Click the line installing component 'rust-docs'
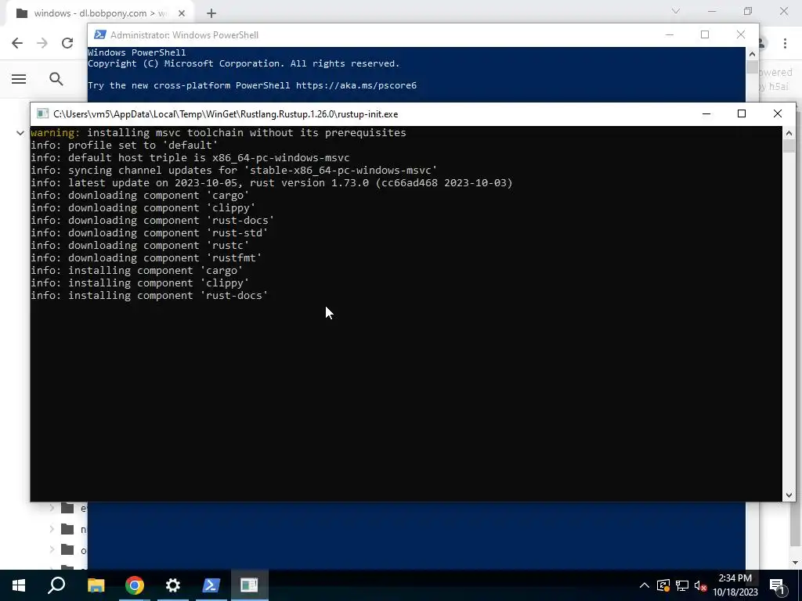This screenshot has height=601, width=802. [x=150, y=295]
